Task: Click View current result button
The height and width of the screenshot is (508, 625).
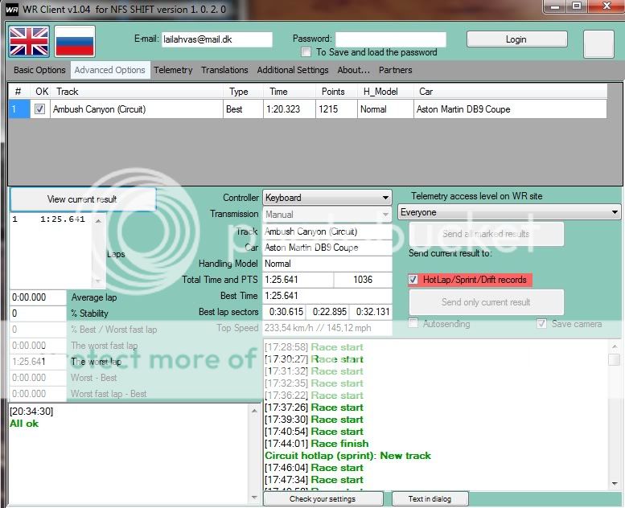Action: [x=83, y=199]
